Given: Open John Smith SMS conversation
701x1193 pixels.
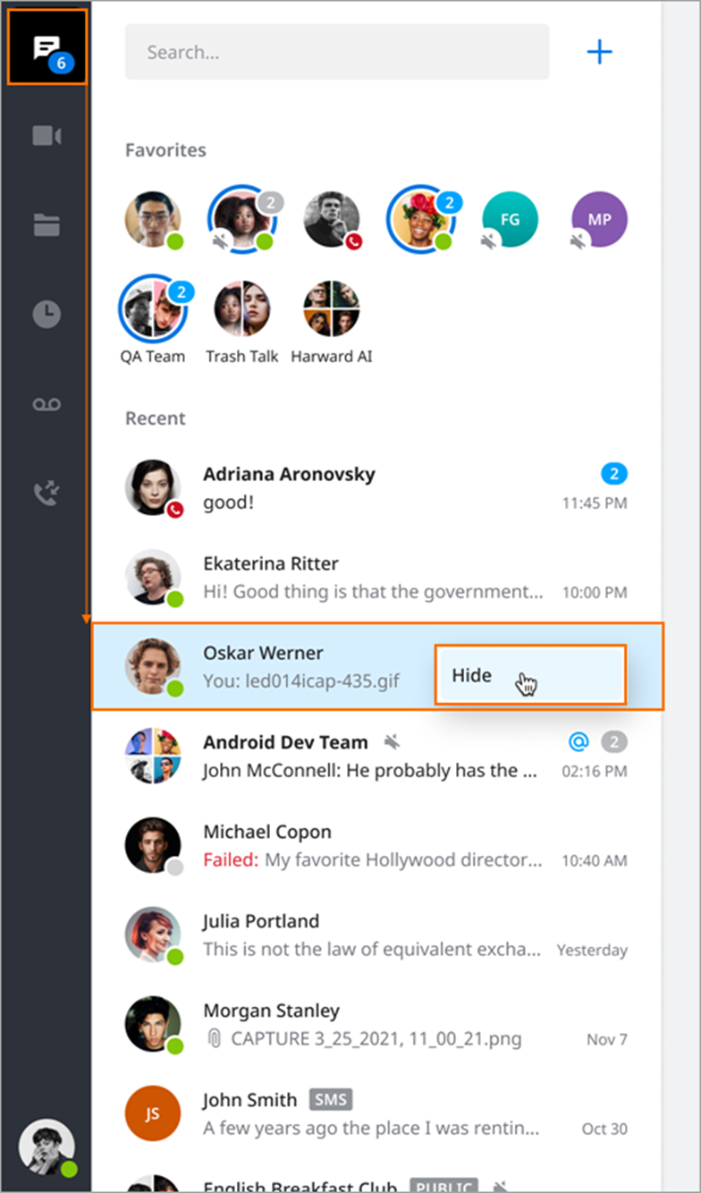Looking at the screenshot, I should pyautogui.click(x=376, y=1113).
